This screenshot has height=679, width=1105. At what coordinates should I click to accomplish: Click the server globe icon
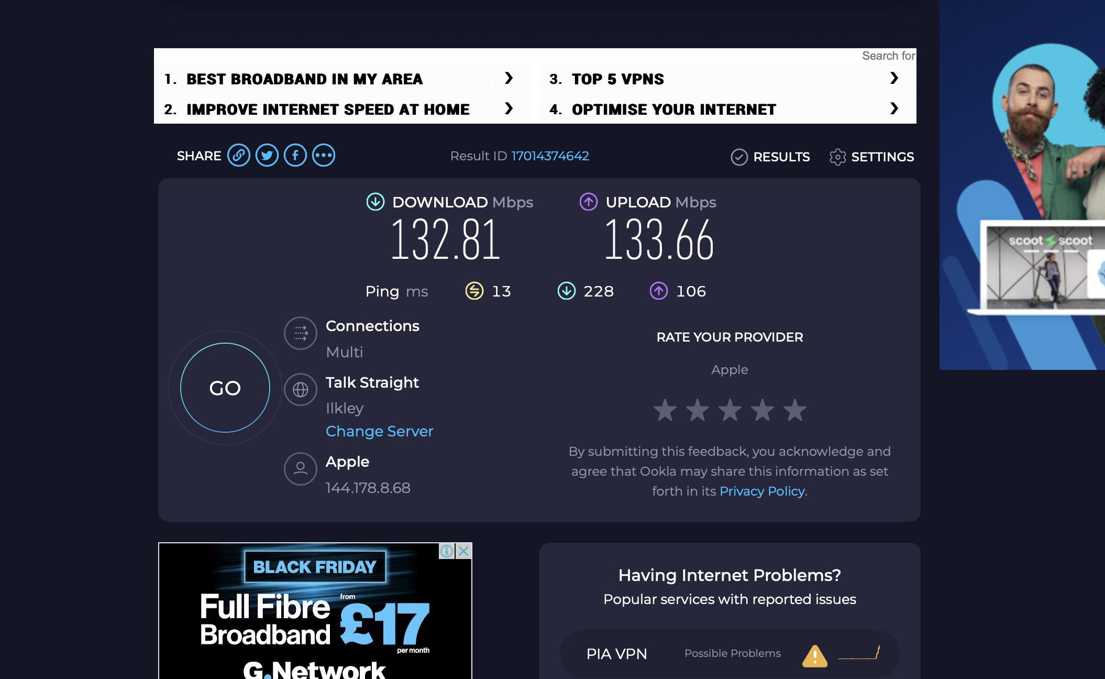[x=300, y=390]
